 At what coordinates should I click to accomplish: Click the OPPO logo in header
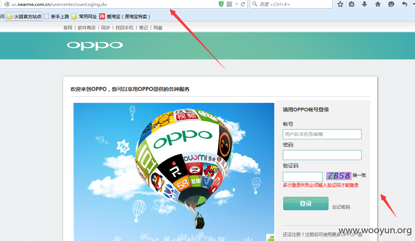(95, 46)
